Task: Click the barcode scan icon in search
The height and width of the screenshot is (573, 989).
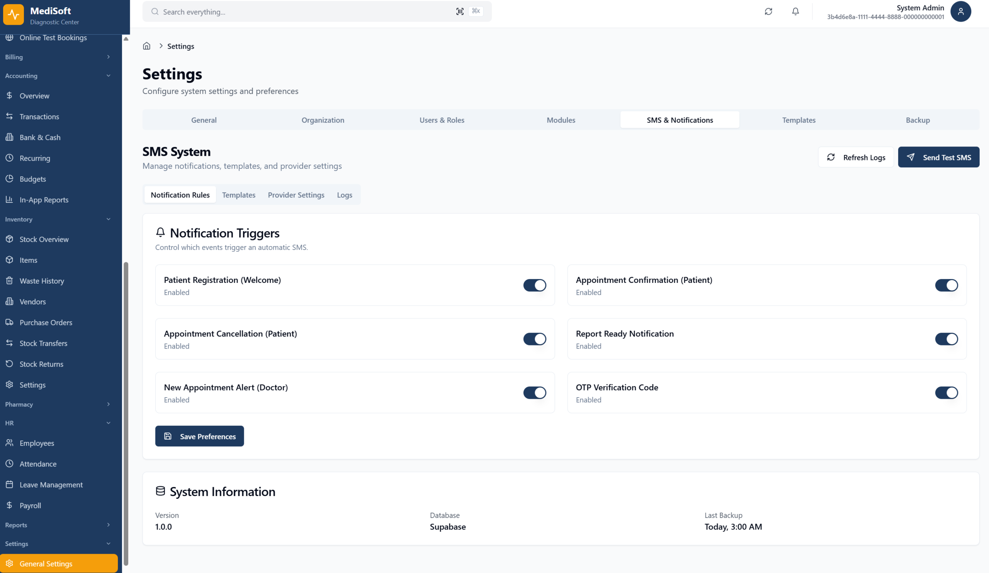Action: click(x=460, y=11)
